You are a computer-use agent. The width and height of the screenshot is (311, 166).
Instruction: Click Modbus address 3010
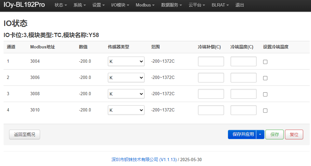click(35, 110)
